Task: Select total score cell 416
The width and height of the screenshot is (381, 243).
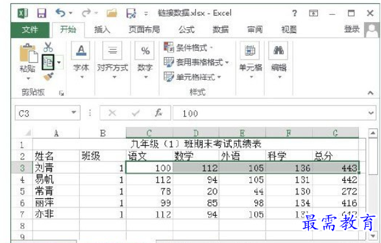Action: pos(336,203)
